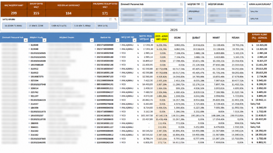Open MÜŞTERİ TİPİ column filter dropdown
Screen dimensions: 273x153
[134, 40]
